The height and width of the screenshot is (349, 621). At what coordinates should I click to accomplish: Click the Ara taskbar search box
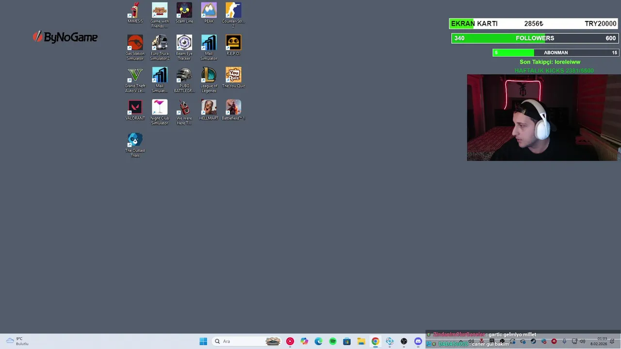(247, 341)
